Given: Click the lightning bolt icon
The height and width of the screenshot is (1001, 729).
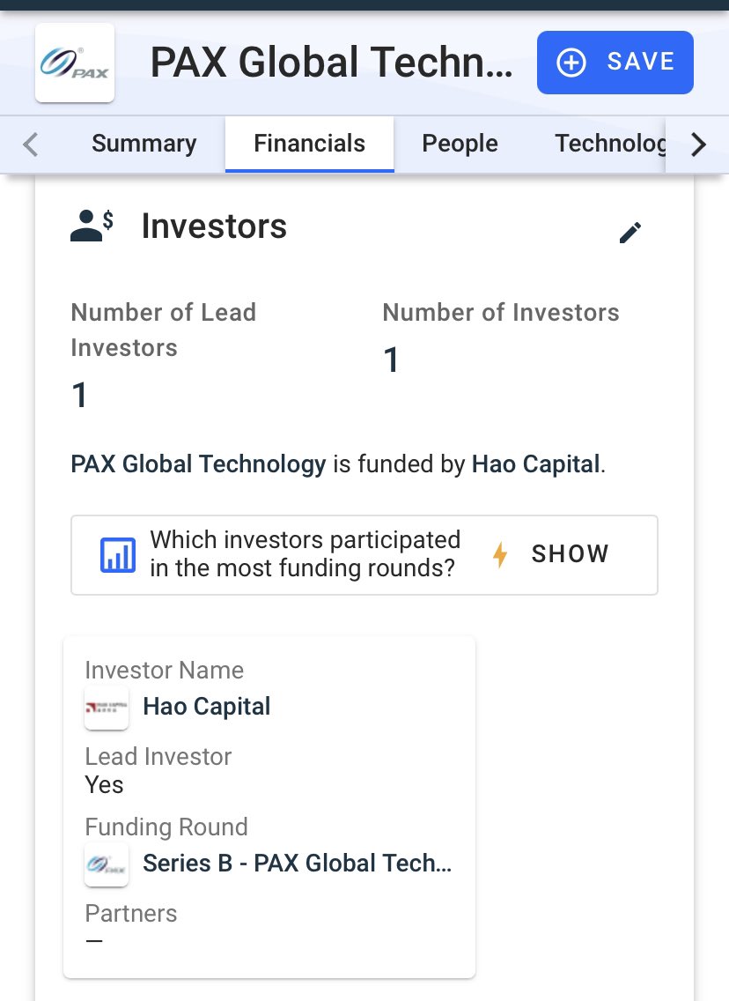Looking at the screenshot, I should (500, 554).
